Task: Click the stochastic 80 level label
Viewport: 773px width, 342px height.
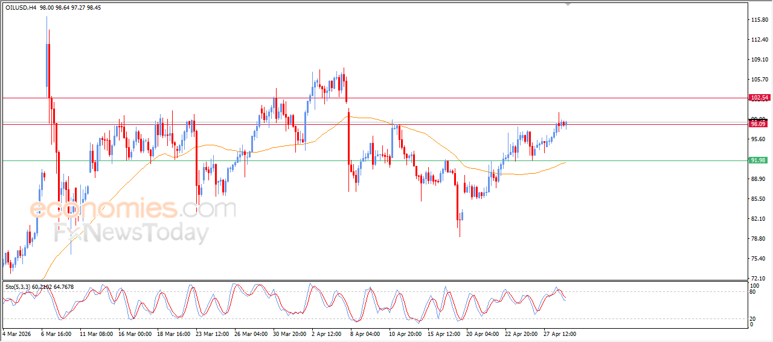Action: click(754, 292)
